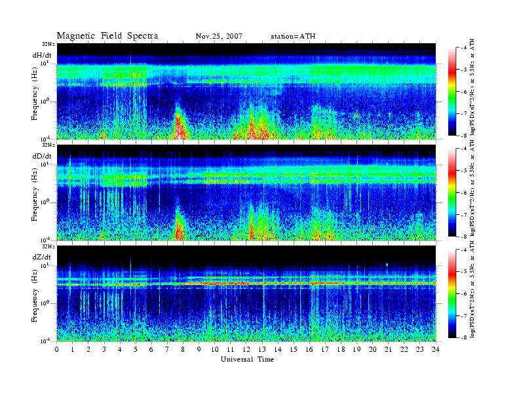Viewport: 519px width, 401px height.
Task: Click the "-7" value on dZ/dt color scale
Action: point(464,316)
